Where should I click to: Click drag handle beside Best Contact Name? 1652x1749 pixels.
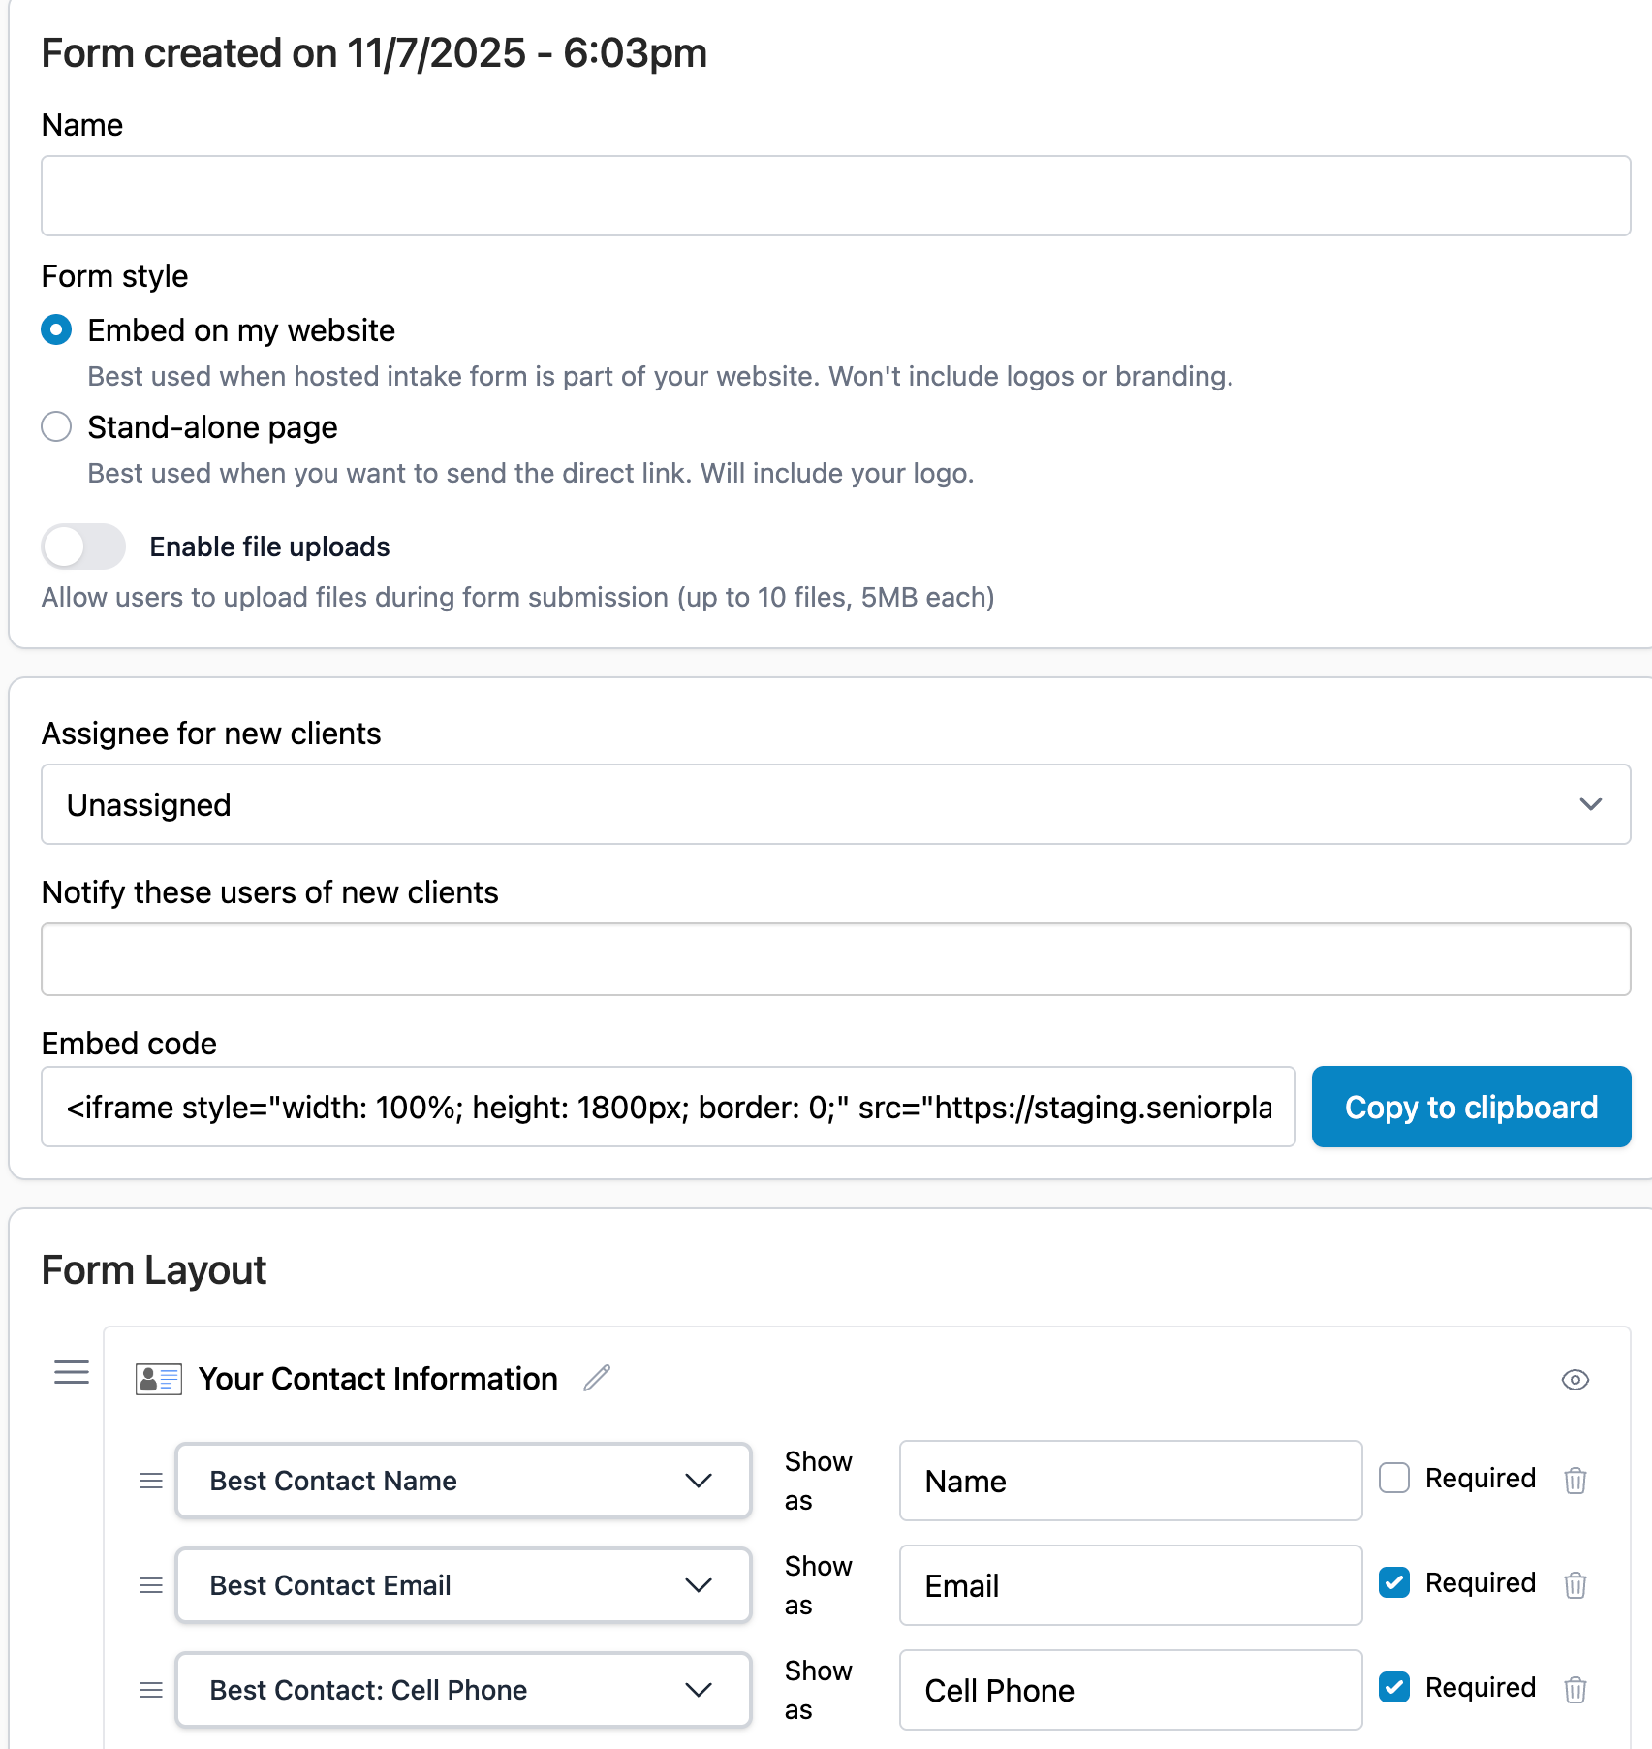click(151, 1481)
